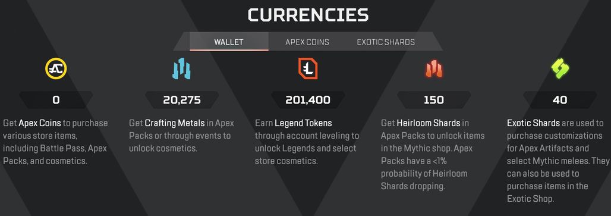Select the Exotic Shards balance 40
The image size is (611, 216).
(x=560, y=100)
